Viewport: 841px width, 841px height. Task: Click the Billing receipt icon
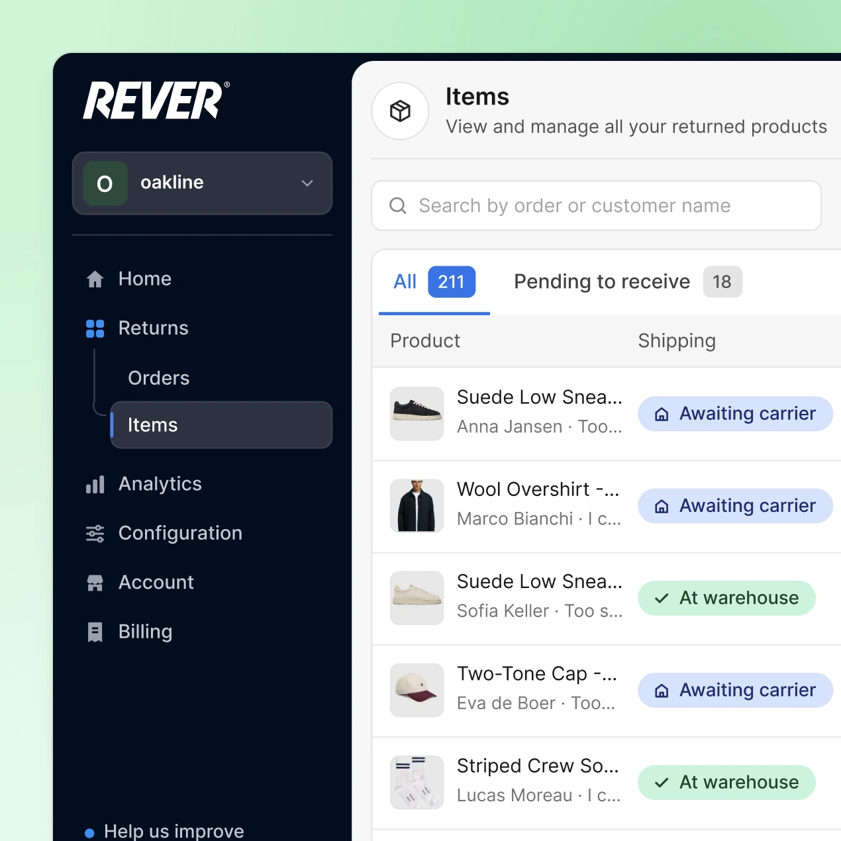coord(95,632)
